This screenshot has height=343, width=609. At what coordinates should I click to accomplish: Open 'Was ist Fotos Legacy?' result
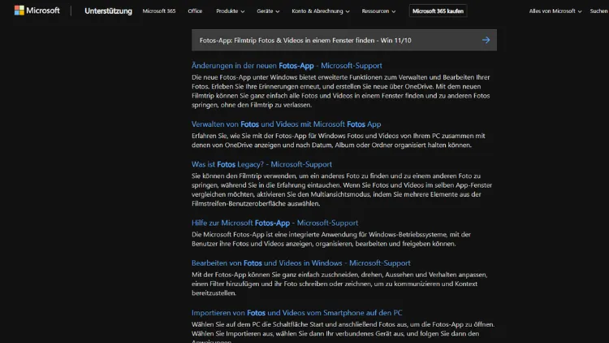[261, 164]
